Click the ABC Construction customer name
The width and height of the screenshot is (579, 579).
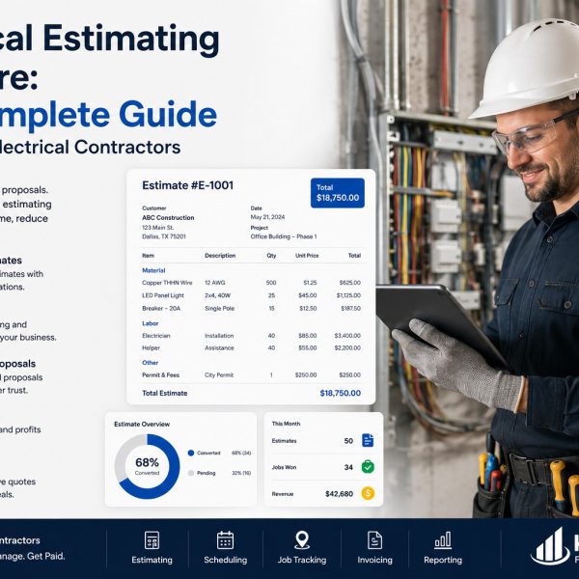[x=168, y=218]
